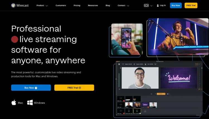Click the Wirecast shield icon in app toolbar

click(119, 64)
